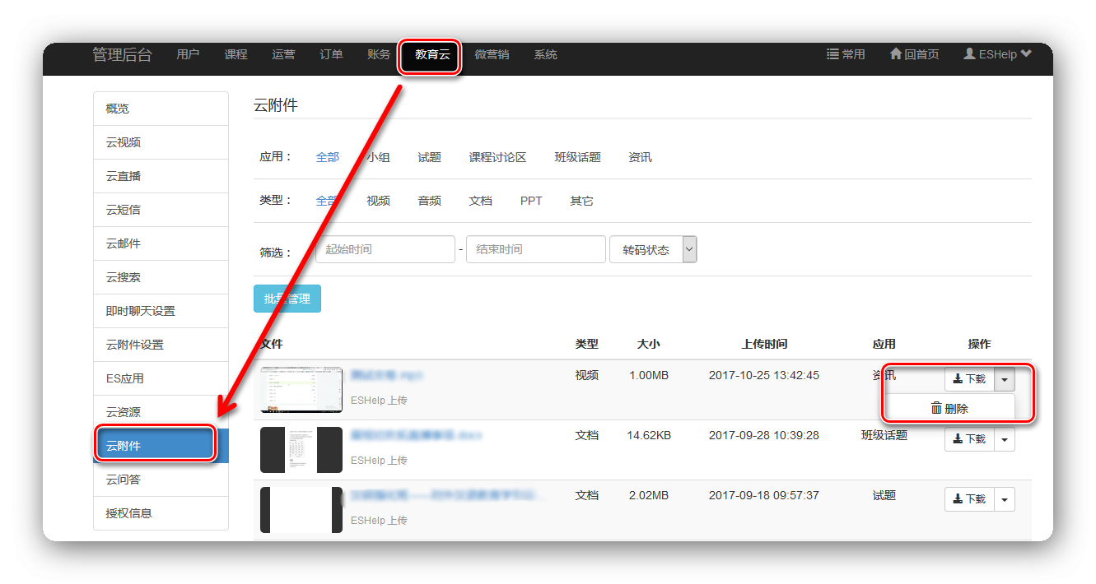
Task: Open the 常用 list icon in navbar
Action: (833, 54)
